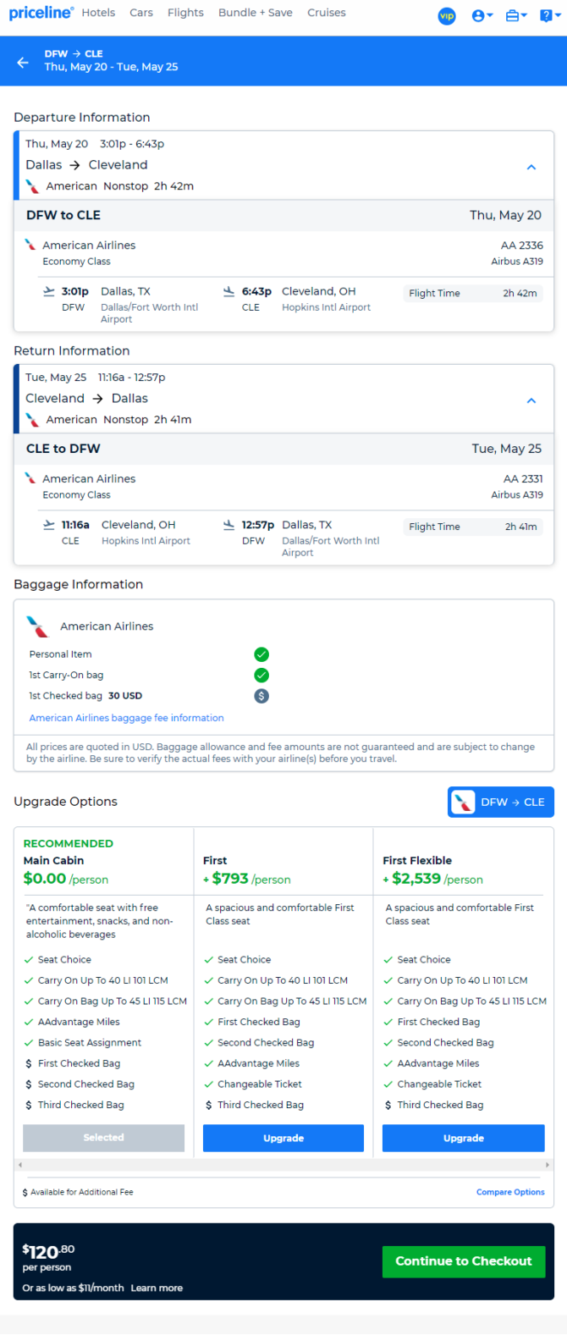Click the back arrow in the blue header
The width and height of the screenshot is (567, 1335).
(23, 62)
